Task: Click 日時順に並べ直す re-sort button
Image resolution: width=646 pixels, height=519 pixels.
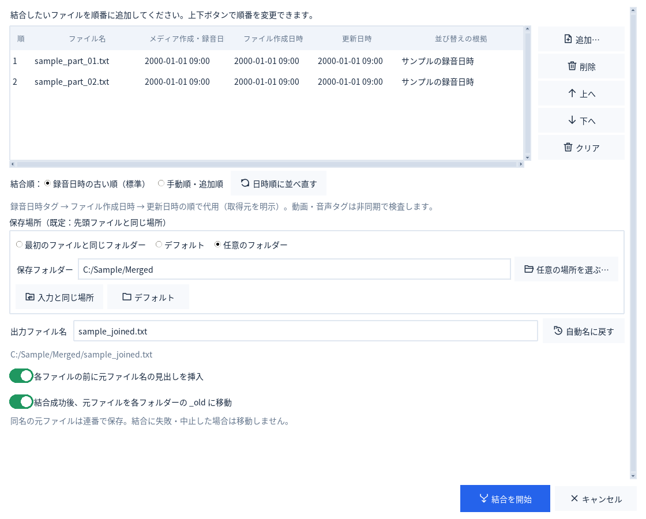Action: pyautogui.click(x=279, y=183)
